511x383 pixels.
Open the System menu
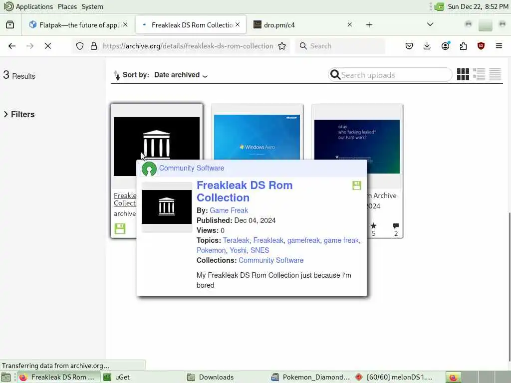pyautogui.click(x=92, y=6)
